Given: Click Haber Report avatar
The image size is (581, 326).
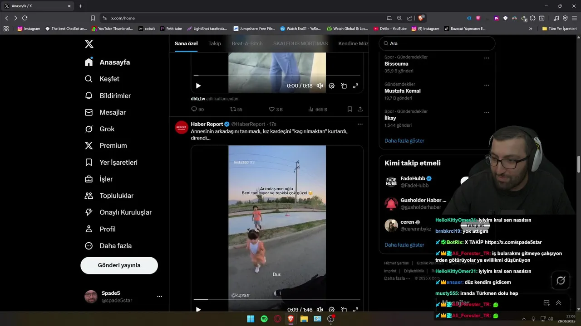Looking at the screenshot, I should [182, 127].
